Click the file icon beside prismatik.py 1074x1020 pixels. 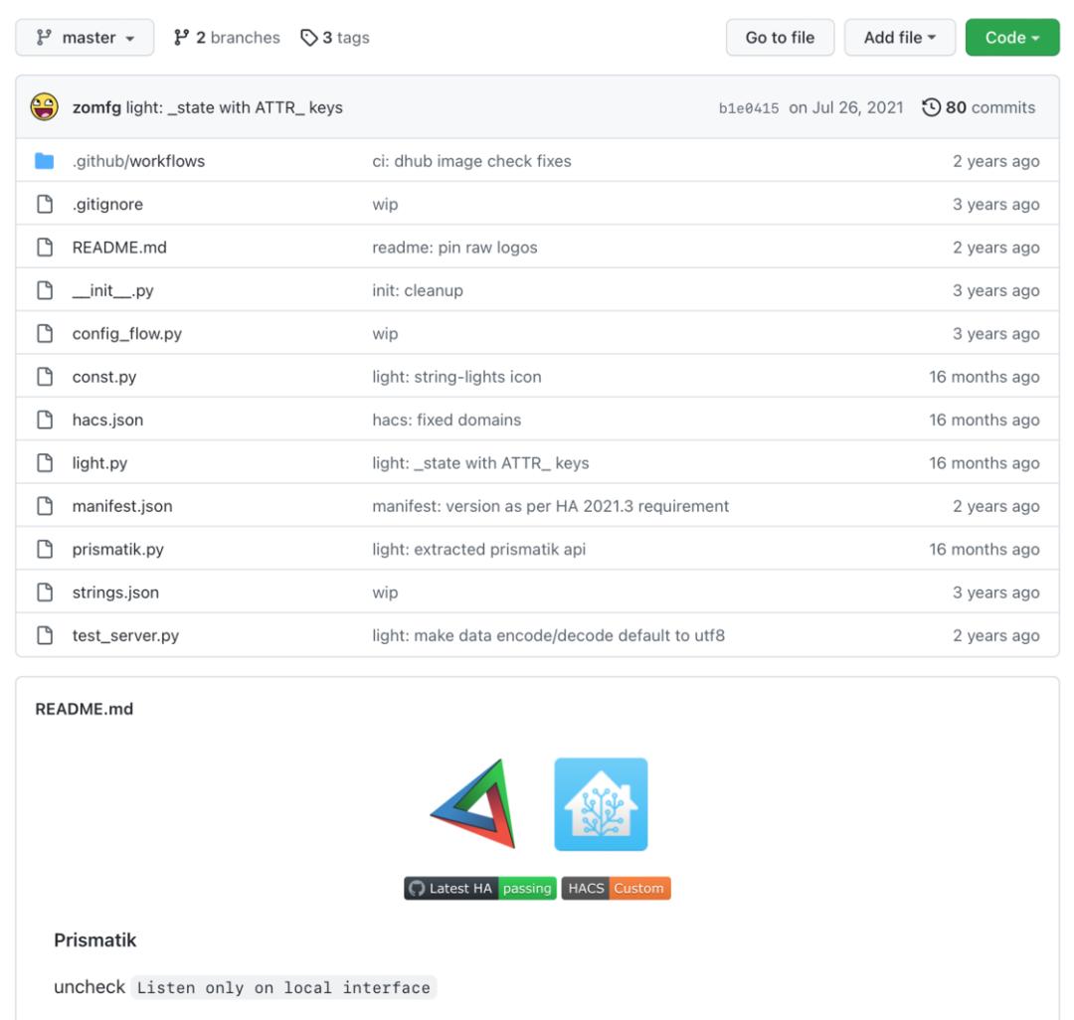pos(45,549)
